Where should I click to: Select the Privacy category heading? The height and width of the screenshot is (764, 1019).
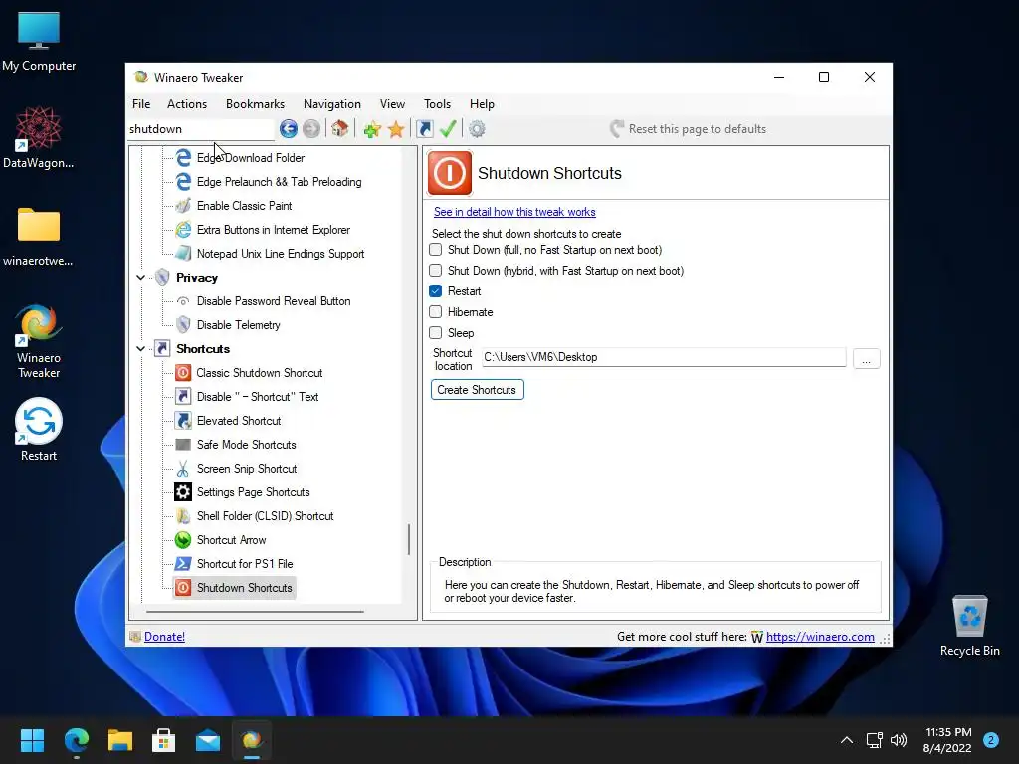pos(197,278)
